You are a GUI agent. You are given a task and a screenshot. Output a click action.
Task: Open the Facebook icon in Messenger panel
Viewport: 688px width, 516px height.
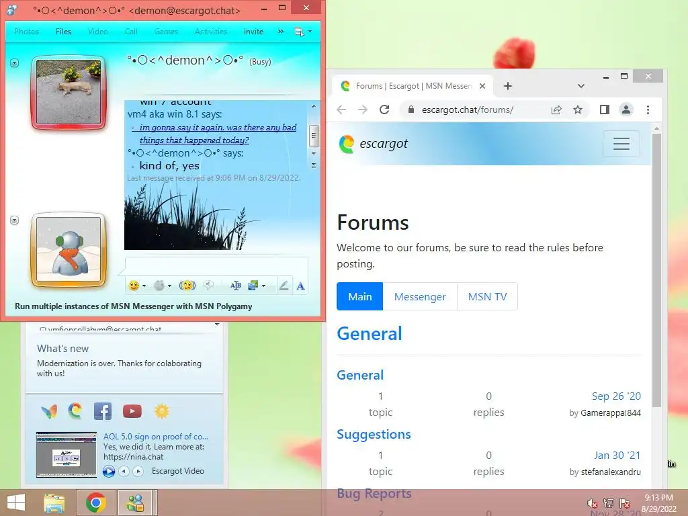103,411
